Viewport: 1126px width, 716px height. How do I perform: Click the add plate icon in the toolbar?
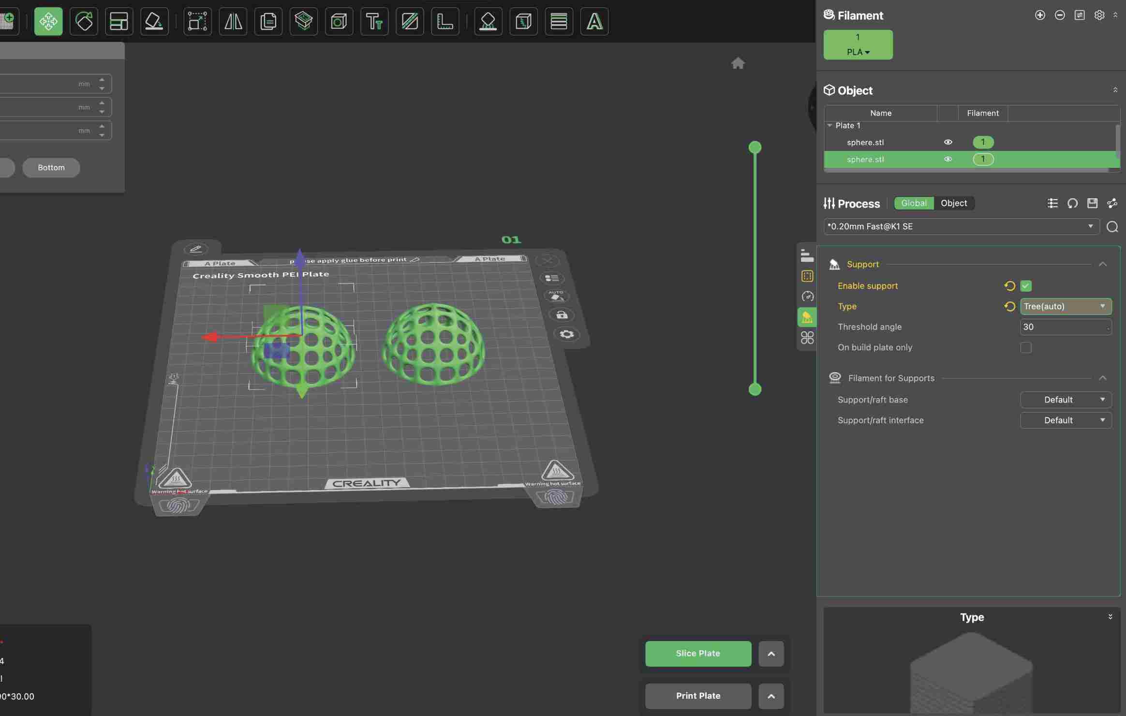(x=8, y=21)
